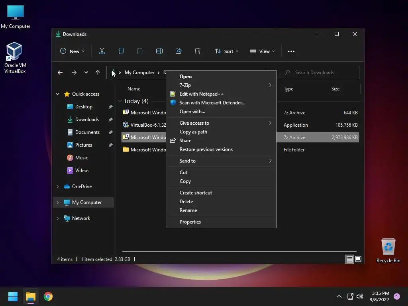Click the Rename toolbar icon
This screenshot has height=306, width=408.
[159, 51]
